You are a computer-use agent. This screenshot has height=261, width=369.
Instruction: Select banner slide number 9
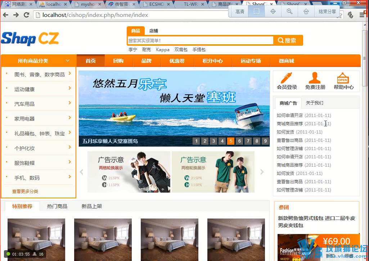click(x=265, y=141)
